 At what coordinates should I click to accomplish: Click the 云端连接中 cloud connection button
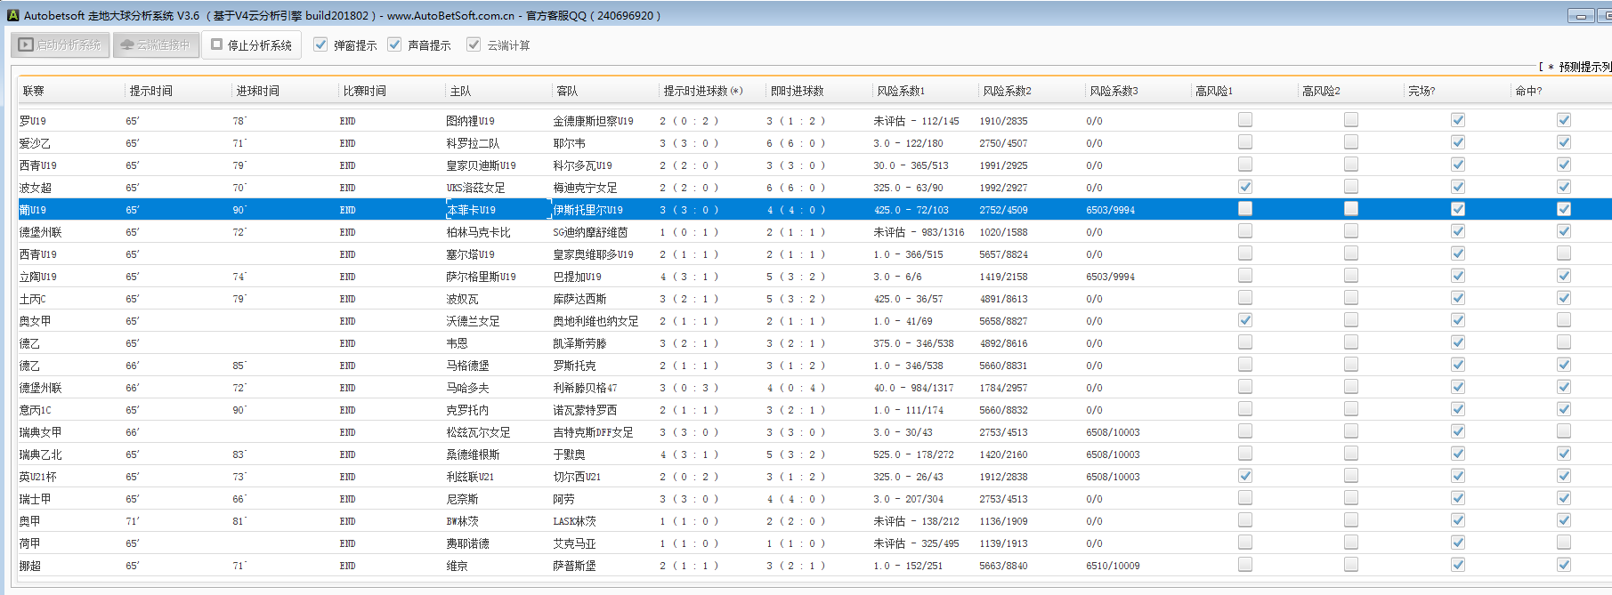coord(155,44)
